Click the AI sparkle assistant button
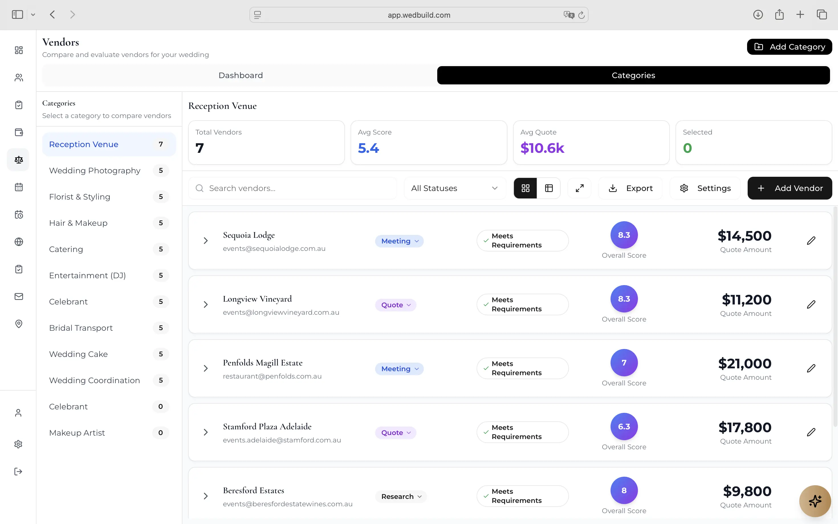This screenshot has width=838, height=524. click(815, 501)
